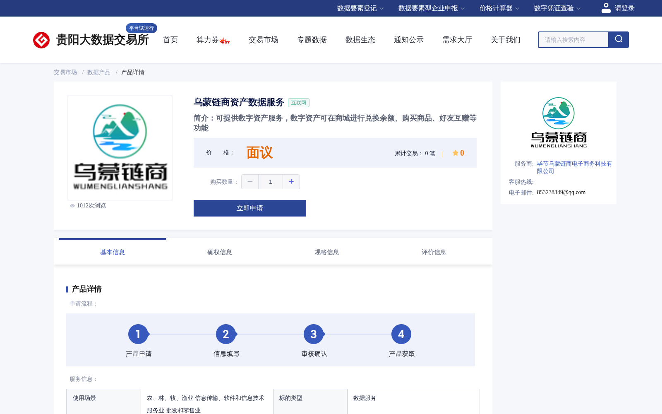
Task: Decrease purchase quantity with minus button
Action: (x=250, y=182)
